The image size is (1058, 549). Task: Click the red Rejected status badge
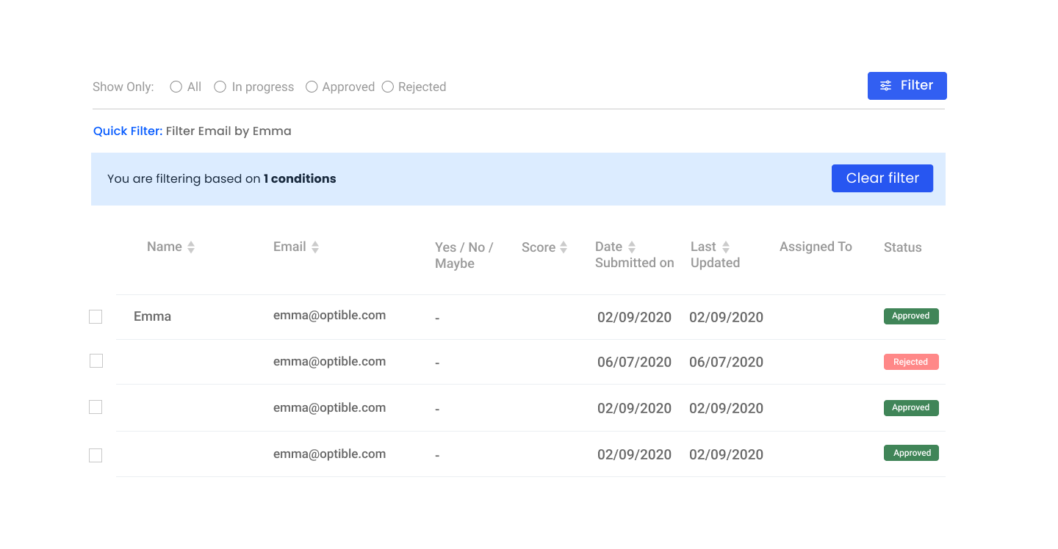click(x=910, y=362)
